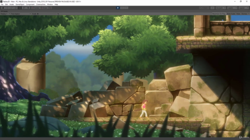
Task: Restore down the Unity window
Action: pyautogui.click(x=241, y=2)
